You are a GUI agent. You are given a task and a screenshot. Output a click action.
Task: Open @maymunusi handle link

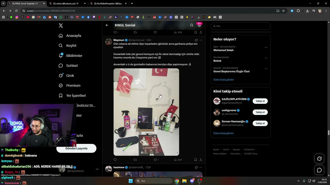(x=136, y=40)
